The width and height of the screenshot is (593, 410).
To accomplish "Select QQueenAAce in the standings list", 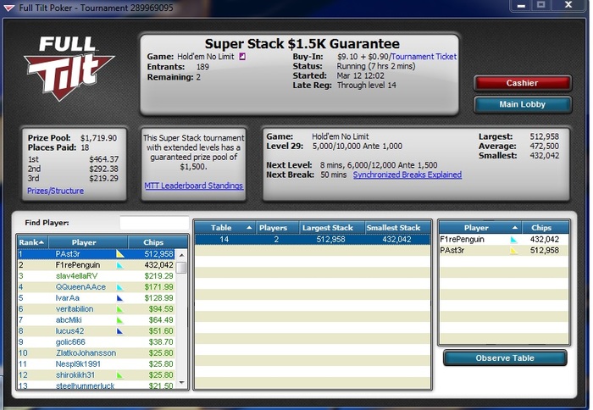I will click(x=97, y=287).
